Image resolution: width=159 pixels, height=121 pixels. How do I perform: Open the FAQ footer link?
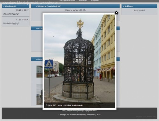click(x=64, y=111)
